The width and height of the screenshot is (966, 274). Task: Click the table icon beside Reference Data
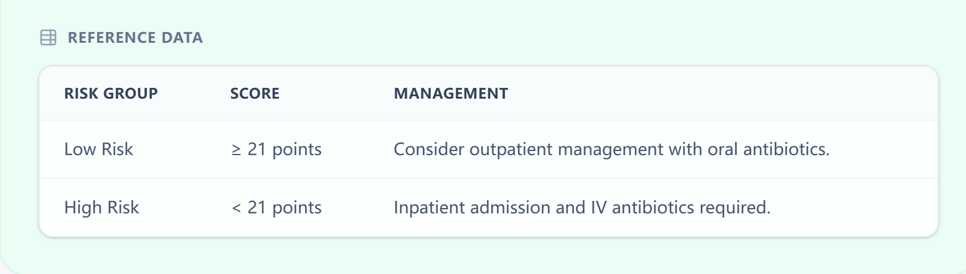(x=48, y=37)
